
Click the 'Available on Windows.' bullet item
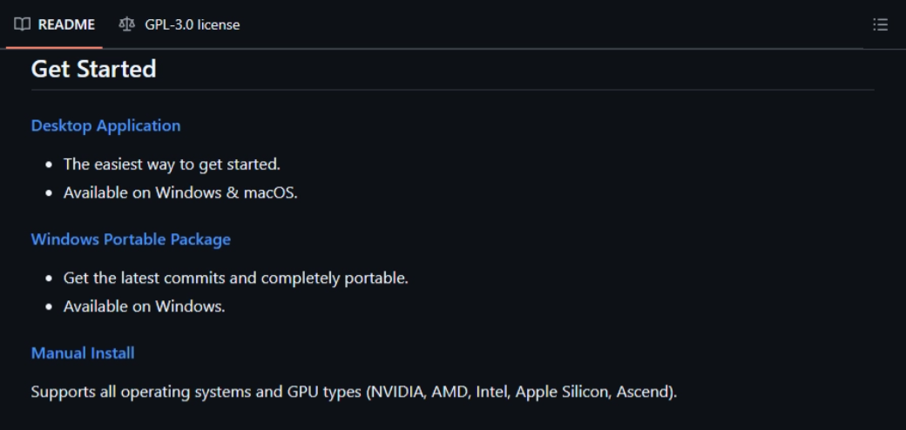pyautogui.click(x=144, y=306)
